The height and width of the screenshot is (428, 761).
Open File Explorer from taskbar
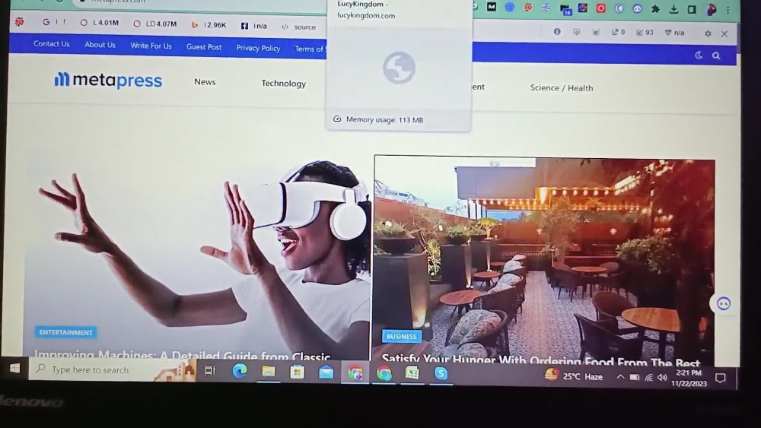268,372
